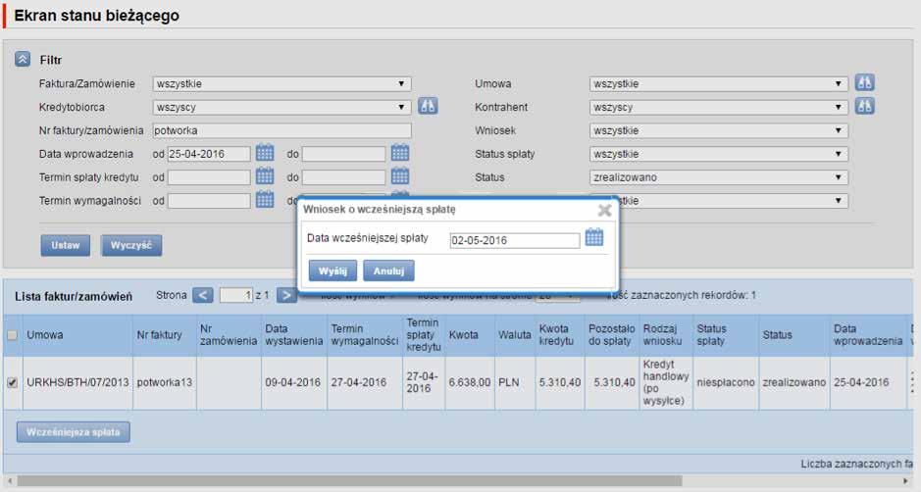Close the Wniosek o wcześniejszą spłatę dialog
This screenshot has height=492, width=921.
(604, 210)
